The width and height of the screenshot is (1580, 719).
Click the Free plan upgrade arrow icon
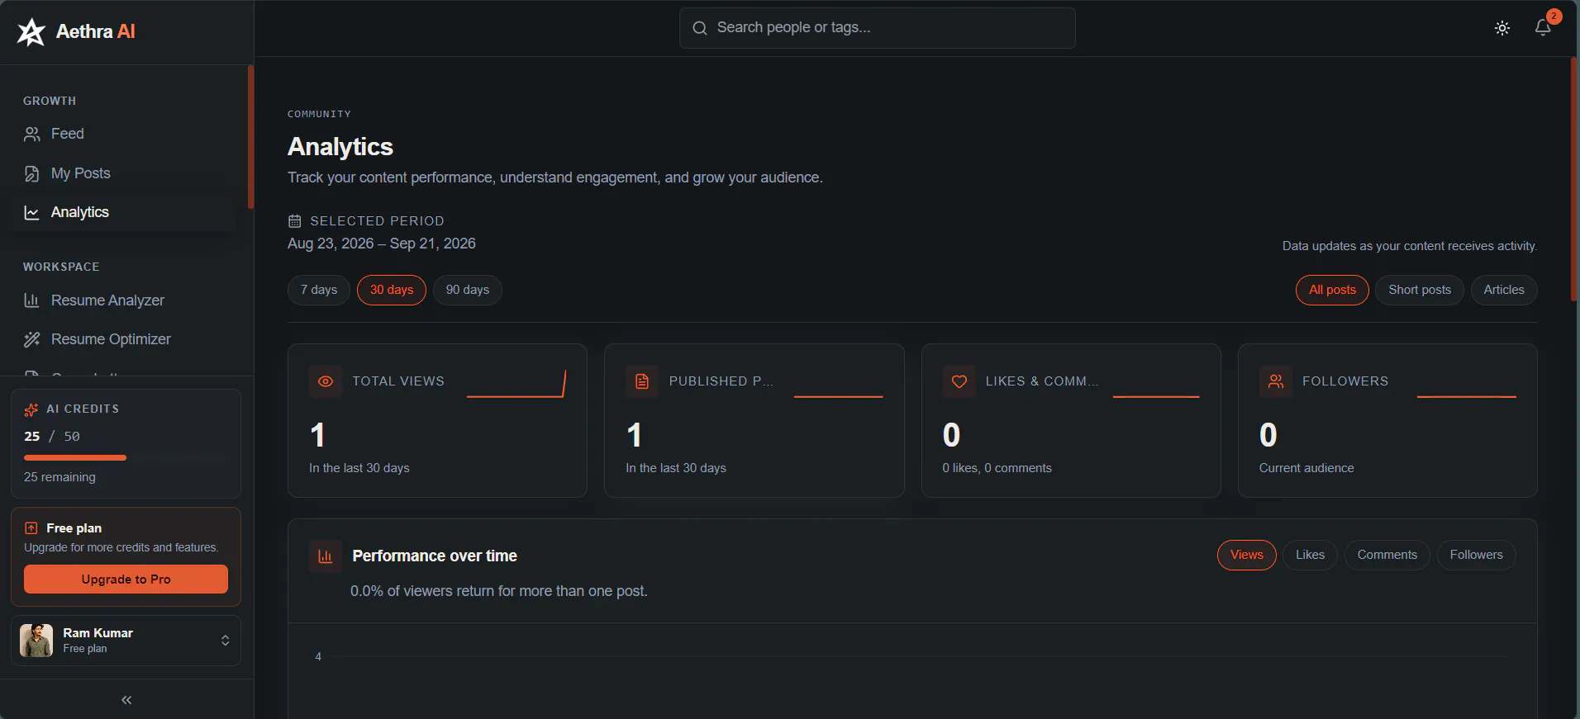(31, 528)
